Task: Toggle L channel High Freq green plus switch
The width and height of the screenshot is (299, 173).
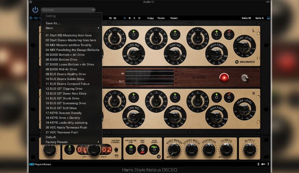Action: [216, 34]
